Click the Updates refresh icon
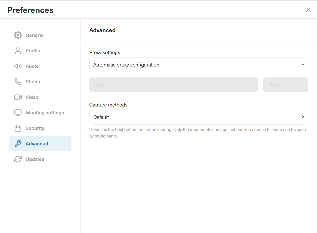317x233 pixels. pyautogui.click(x=17, y=159)
